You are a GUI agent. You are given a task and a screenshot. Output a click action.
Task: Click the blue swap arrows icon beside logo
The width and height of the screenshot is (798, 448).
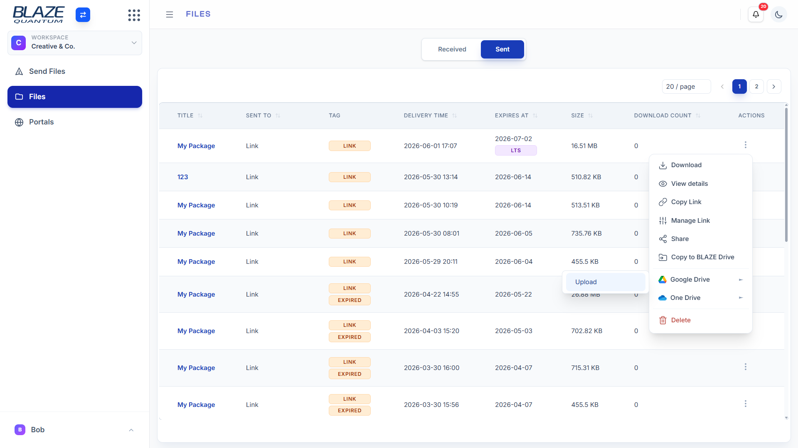coord(83,15)
